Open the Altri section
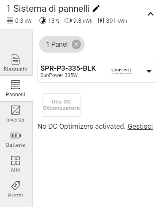This screenshot has width=164, height=207. point(16,164)
